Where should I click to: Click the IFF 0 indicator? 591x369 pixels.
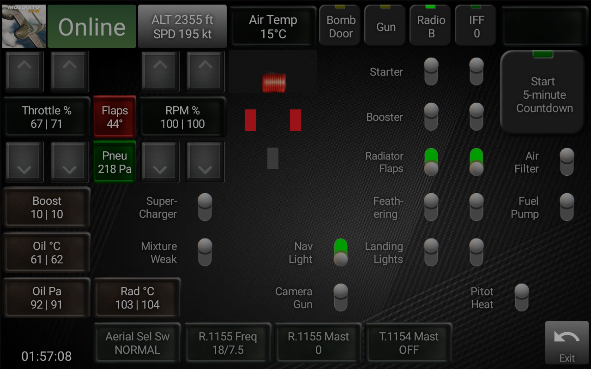coord(475,25)
